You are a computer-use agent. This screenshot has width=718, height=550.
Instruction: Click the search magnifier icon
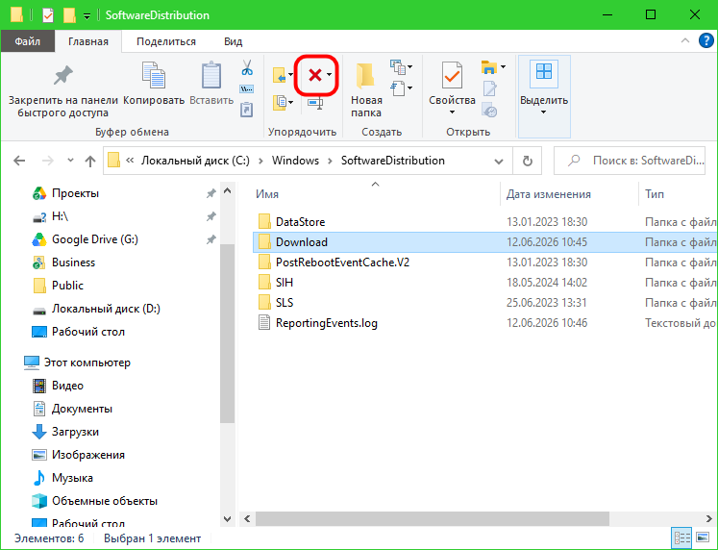coord(574,161)
